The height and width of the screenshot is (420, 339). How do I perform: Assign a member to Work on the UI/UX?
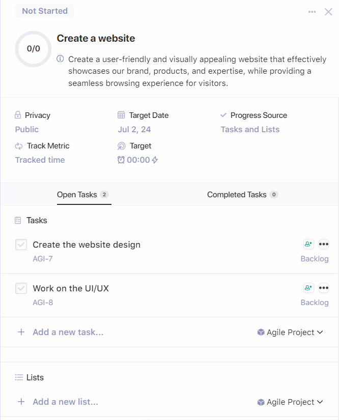coord(308,288)
